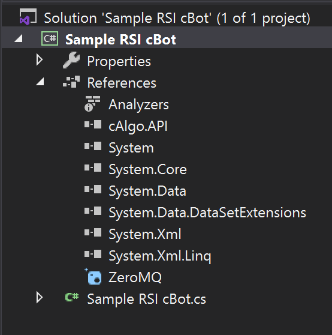332x335 pixels.
Task: Select the Solution 'Sample RSI cBot' label
Action: 177,18
